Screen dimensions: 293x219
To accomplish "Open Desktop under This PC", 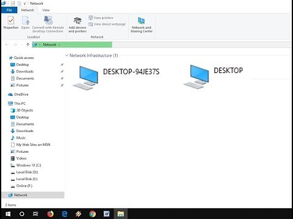I will pyautogui.click(x=20, y=117).
